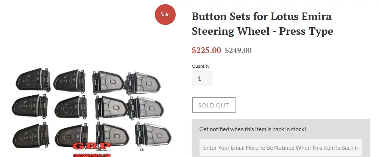Click the third grey button set in top row
Screen dimensions: 379x157
(x=108, y=81)
